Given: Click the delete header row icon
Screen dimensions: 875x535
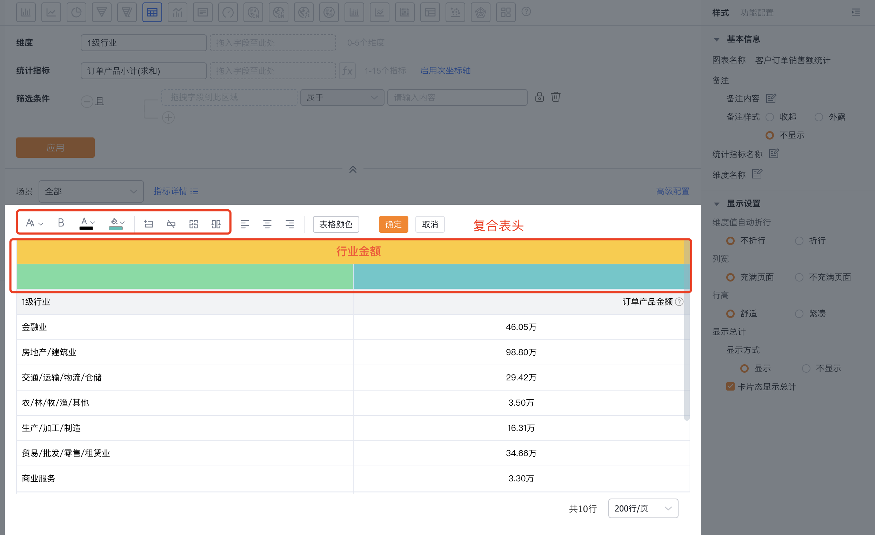Looking at the screenshot, I should click(x=171, y=224).
